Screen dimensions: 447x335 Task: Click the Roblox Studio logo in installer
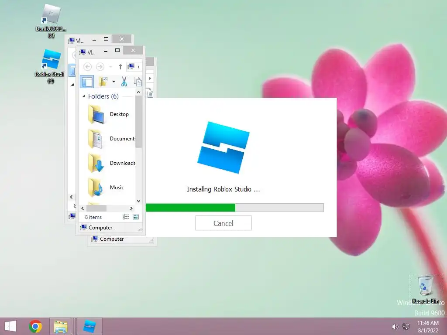(223, 147)
